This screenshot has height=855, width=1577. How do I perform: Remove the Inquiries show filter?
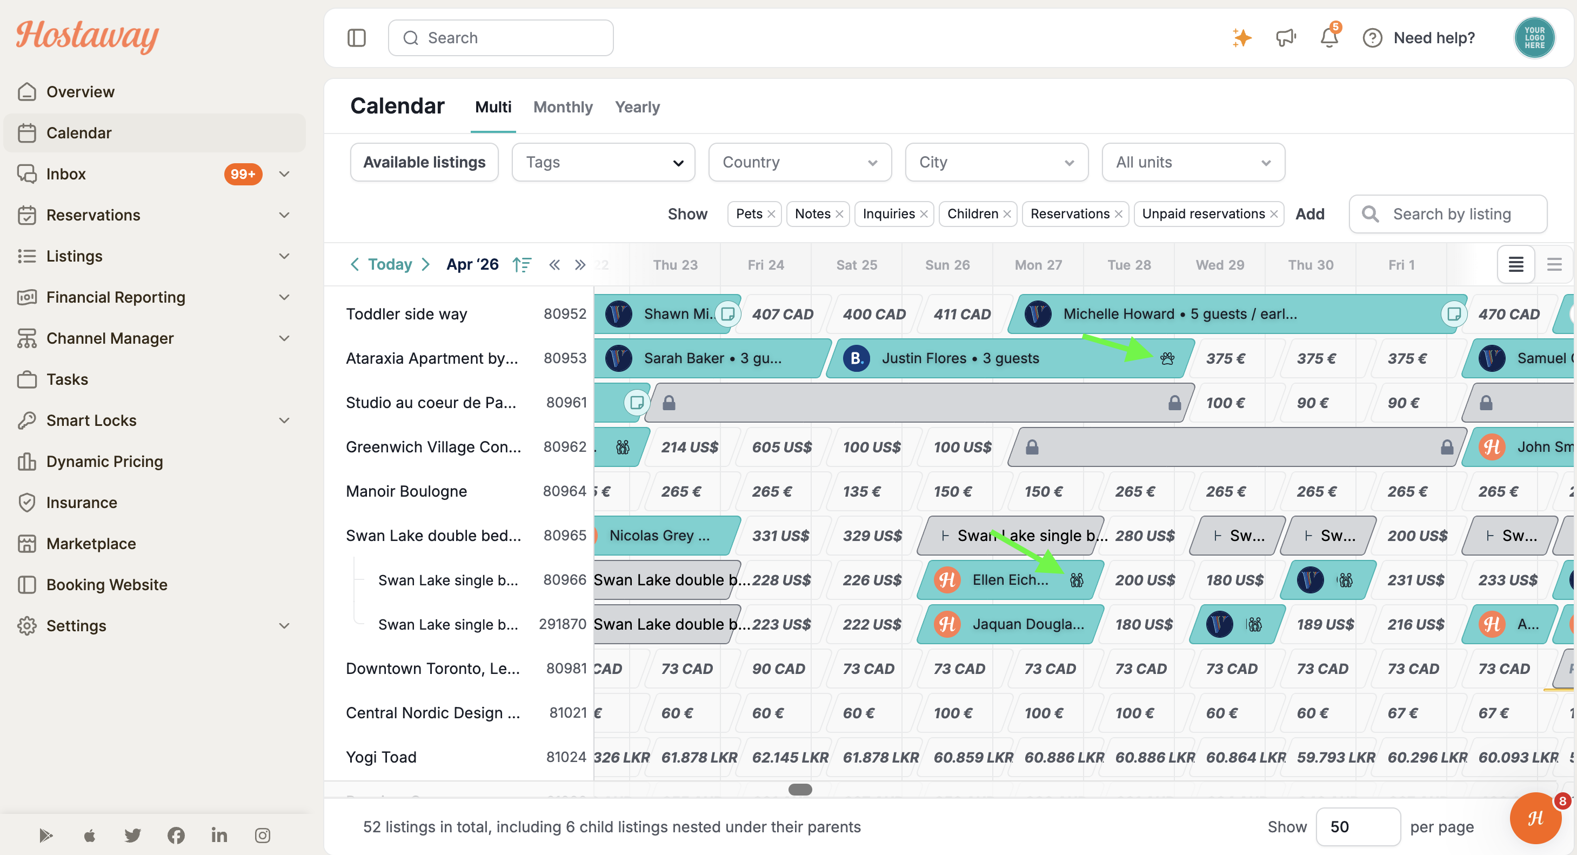[924, 214]
